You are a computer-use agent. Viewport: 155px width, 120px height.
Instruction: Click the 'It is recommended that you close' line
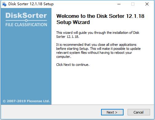point(96,45)
